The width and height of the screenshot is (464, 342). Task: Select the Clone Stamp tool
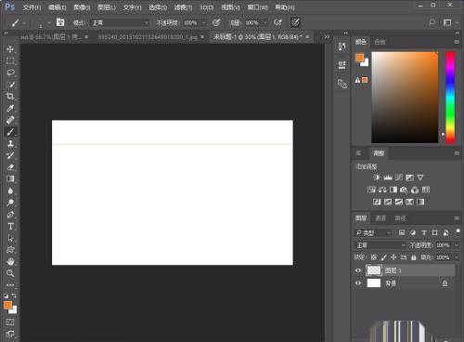coord(10,143)
